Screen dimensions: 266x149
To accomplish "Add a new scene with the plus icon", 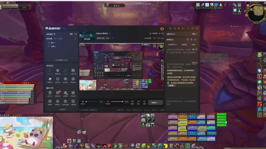I will 75,39.
